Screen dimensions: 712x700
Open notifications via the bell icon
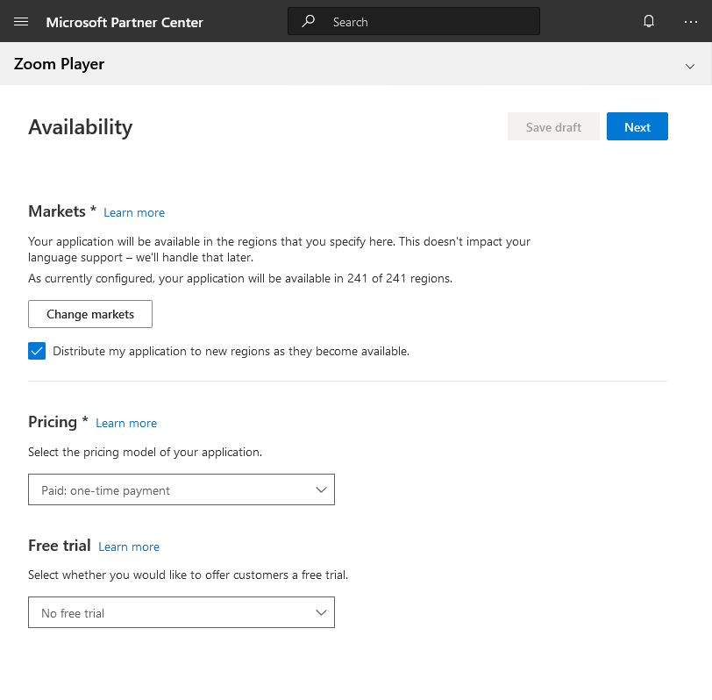click(x=649, y=21)
